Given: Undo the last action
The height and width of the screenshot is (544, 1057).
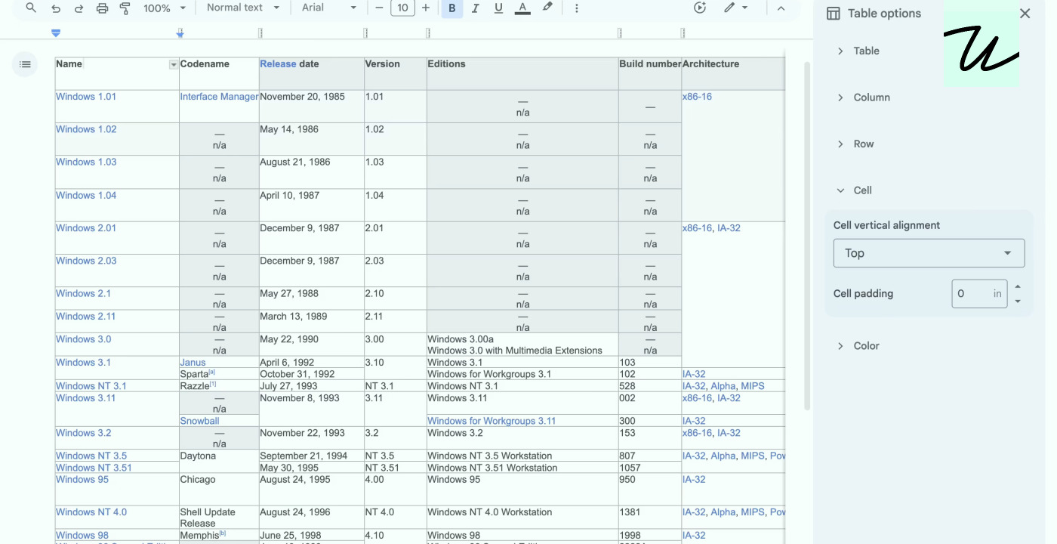Looking at the screenshot, I should [x=55, y=8].
